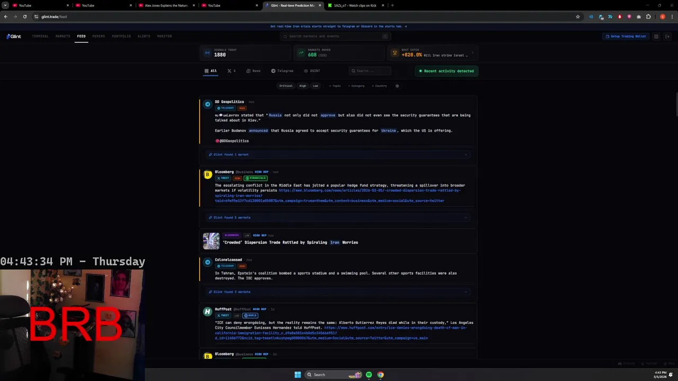Bookmark page with star icon
The image size is (678, 381).
(x=578, y=17)
